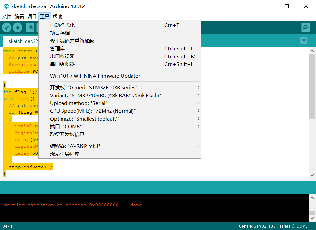Screen dimensions: 316x230
Task: Close the open 工具 menu
Action: (45, 16)
